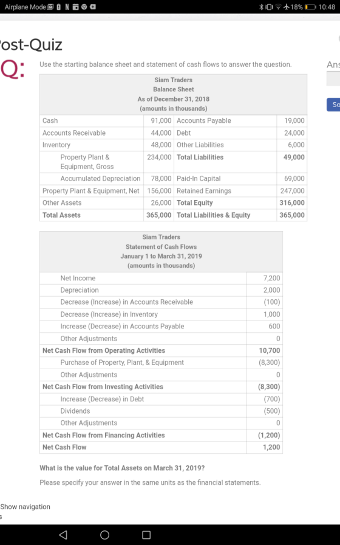
Task: Tap the vibrate mode status icon
Action: (x=269, y=7)
